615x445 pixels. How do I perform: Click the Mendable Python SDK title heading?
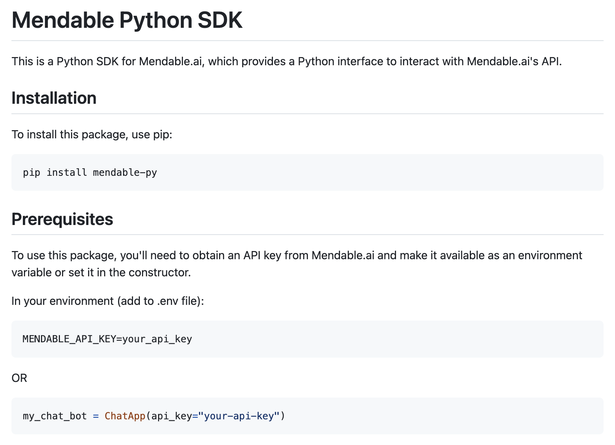click(x=127, y=20)
